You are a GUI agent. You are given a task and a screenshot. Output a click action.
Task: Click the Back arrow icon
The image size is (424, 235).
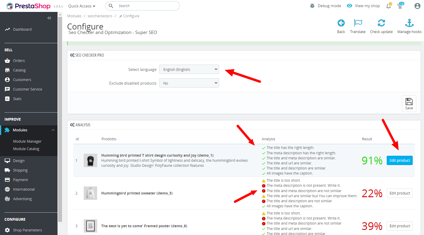tap(341, 23)
